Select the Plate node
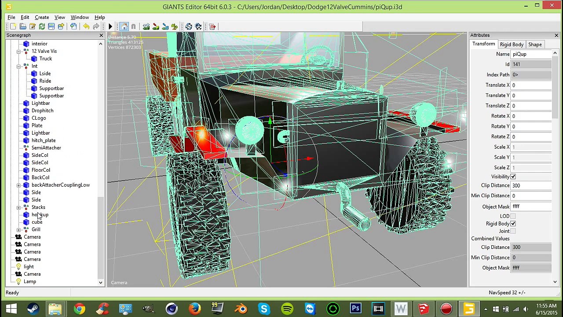The width and height of the screenshot is (563, 317). [x=37, y=125]
